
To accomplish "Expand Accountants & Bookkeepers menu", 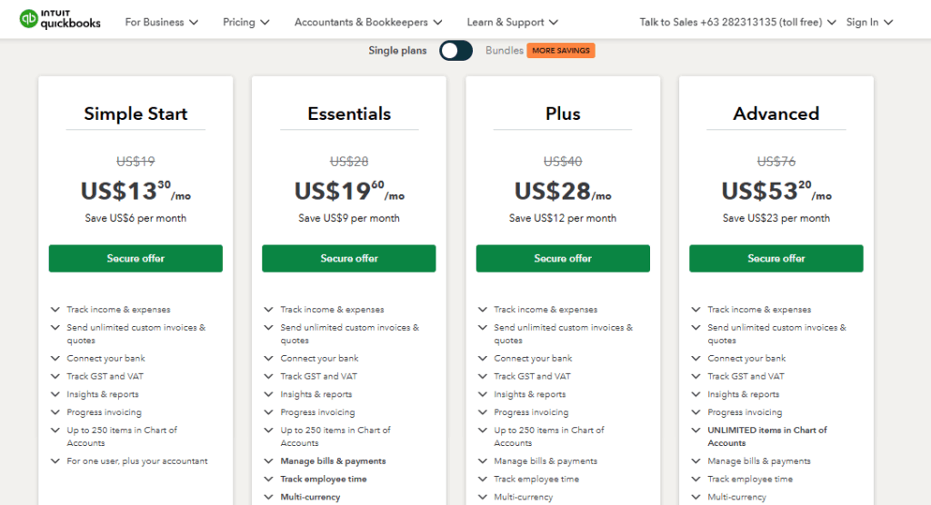I will tap(367, 22).
